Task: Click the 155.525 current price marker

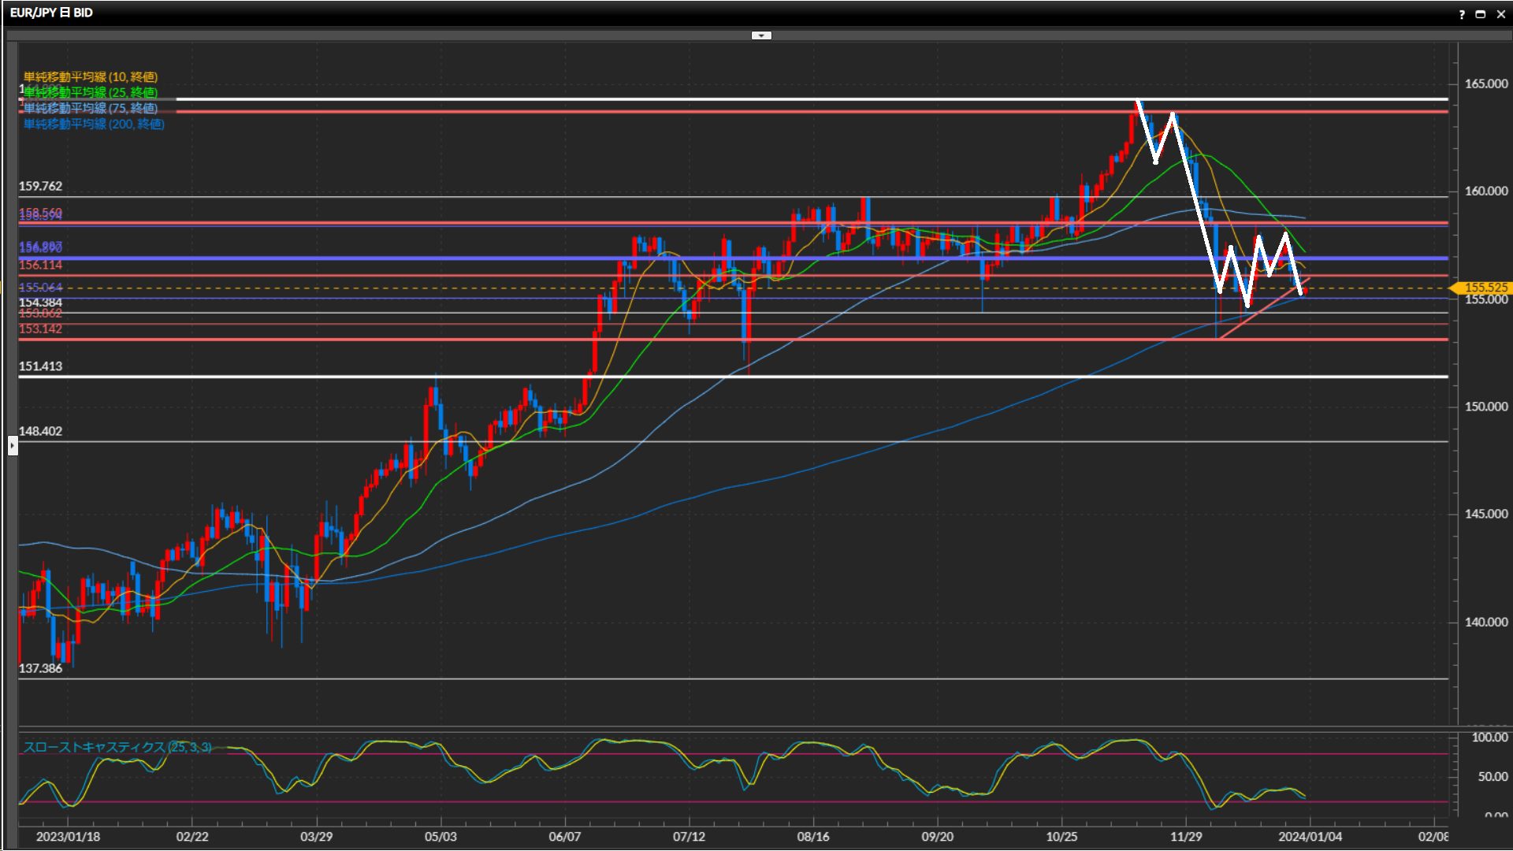Action: [x=1485, y=288]
